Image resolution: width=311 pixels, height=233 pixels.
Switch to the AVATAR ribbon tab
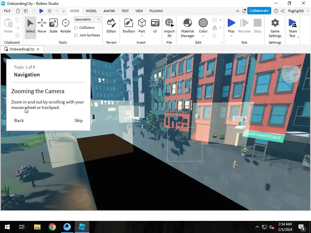pos(109,11)
